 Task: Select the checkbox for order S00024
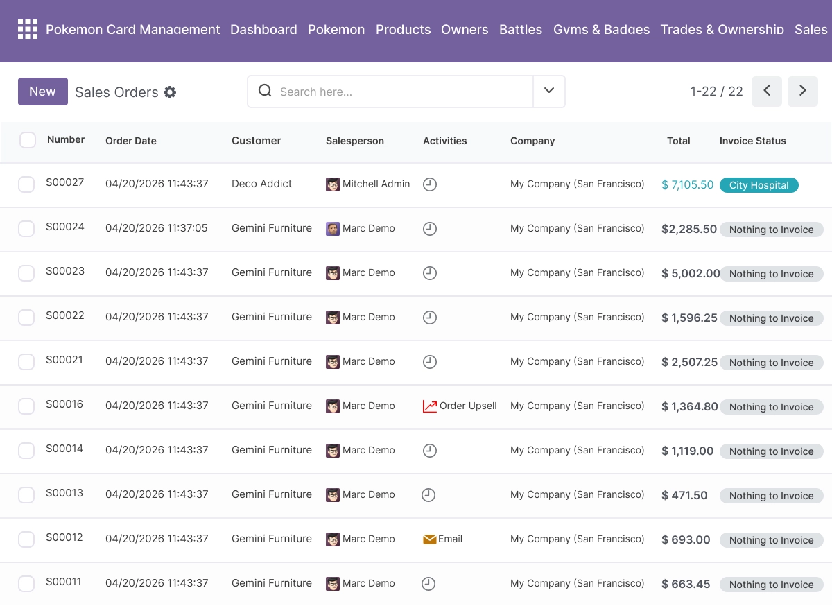pos(26,229)
